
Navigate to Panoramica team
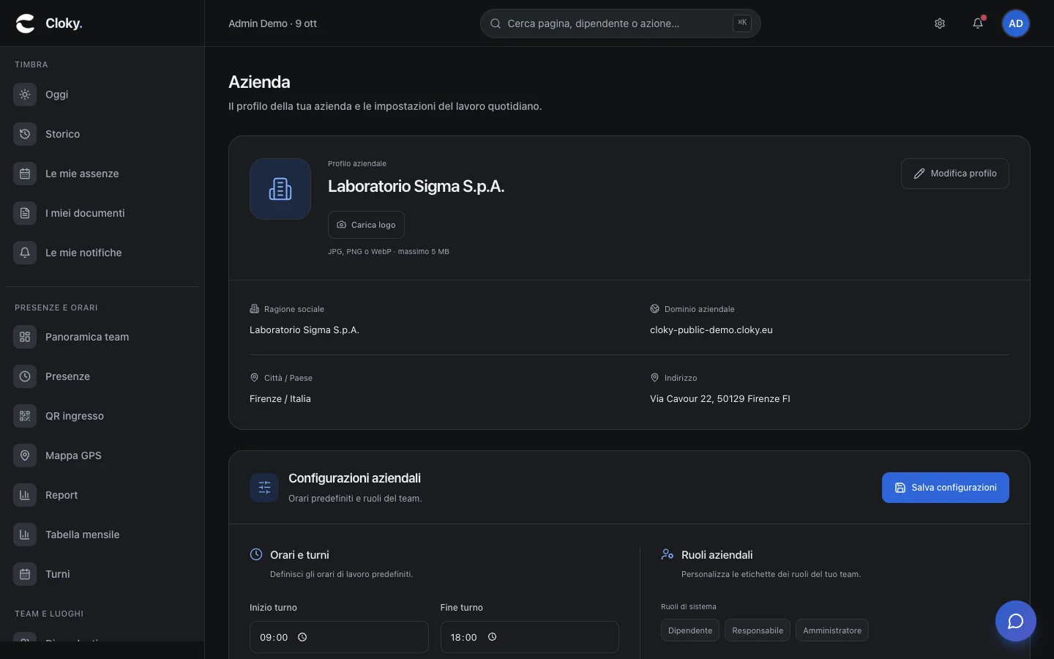click(102, 337)
